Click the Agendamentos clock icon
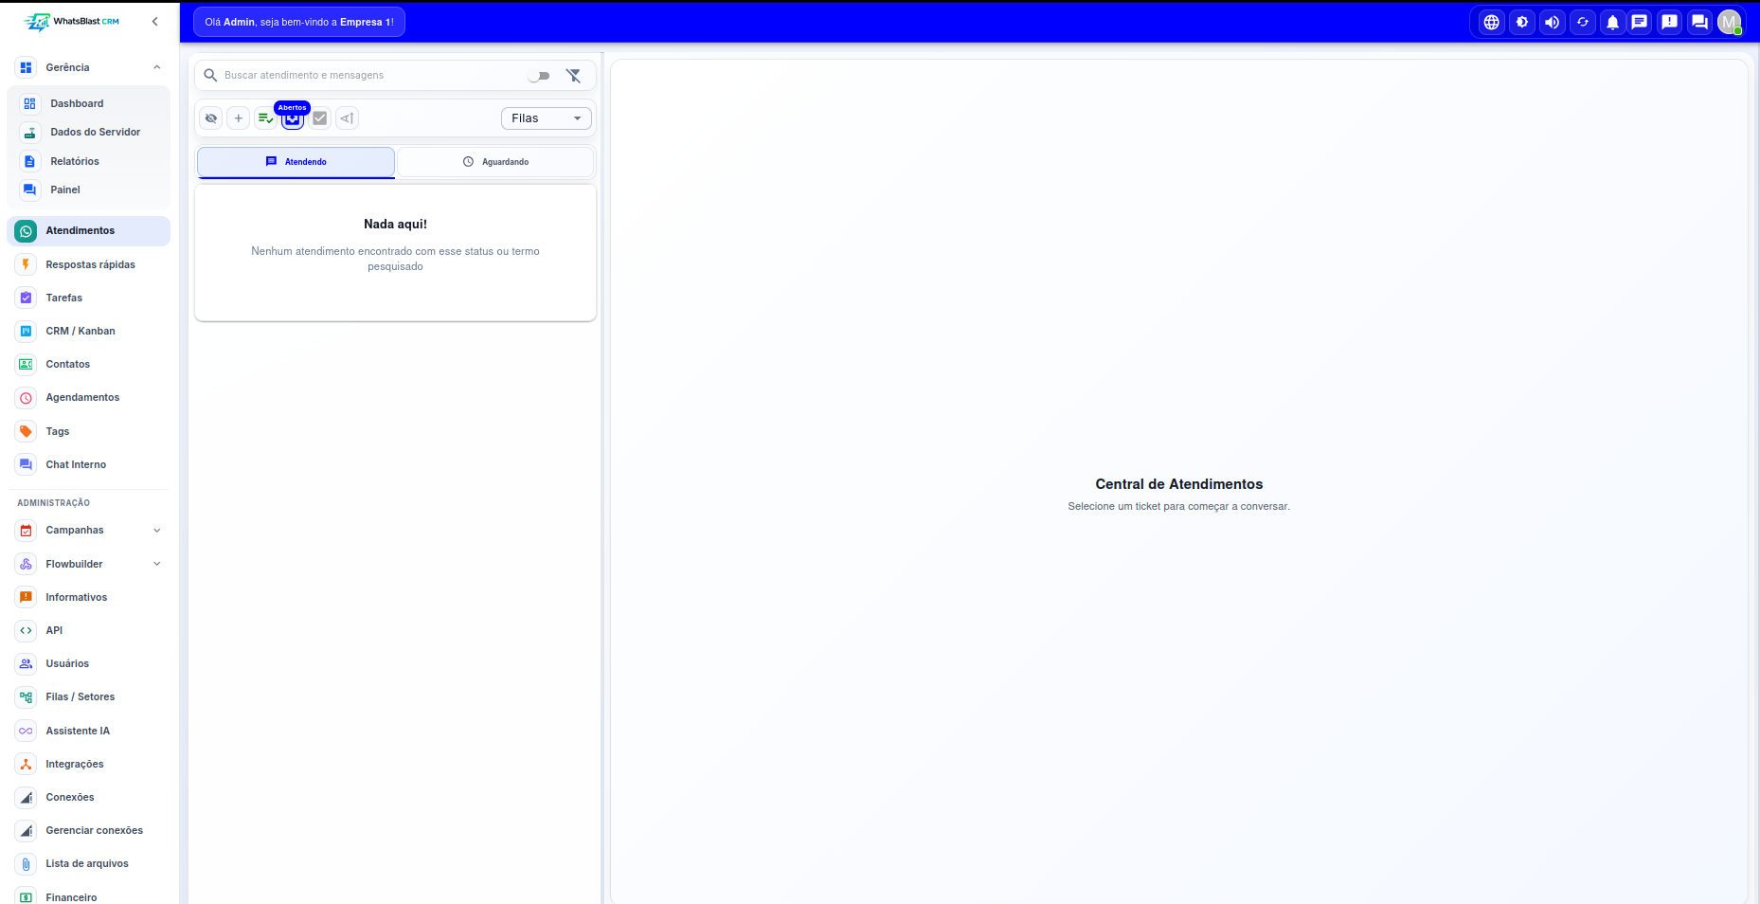The height and width of the screenshot is (904, 1760). 26,398
